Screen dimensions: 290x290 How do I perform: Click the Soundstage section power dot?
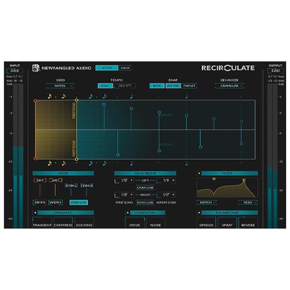(199, 212)
